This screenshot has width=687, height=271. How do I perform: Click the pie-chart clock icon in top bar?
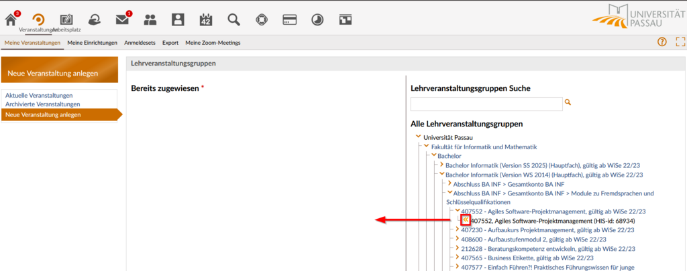[317, 19]
